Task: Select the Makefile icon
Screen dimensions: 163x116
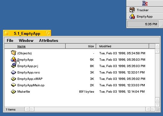Action: click(13, 91)
